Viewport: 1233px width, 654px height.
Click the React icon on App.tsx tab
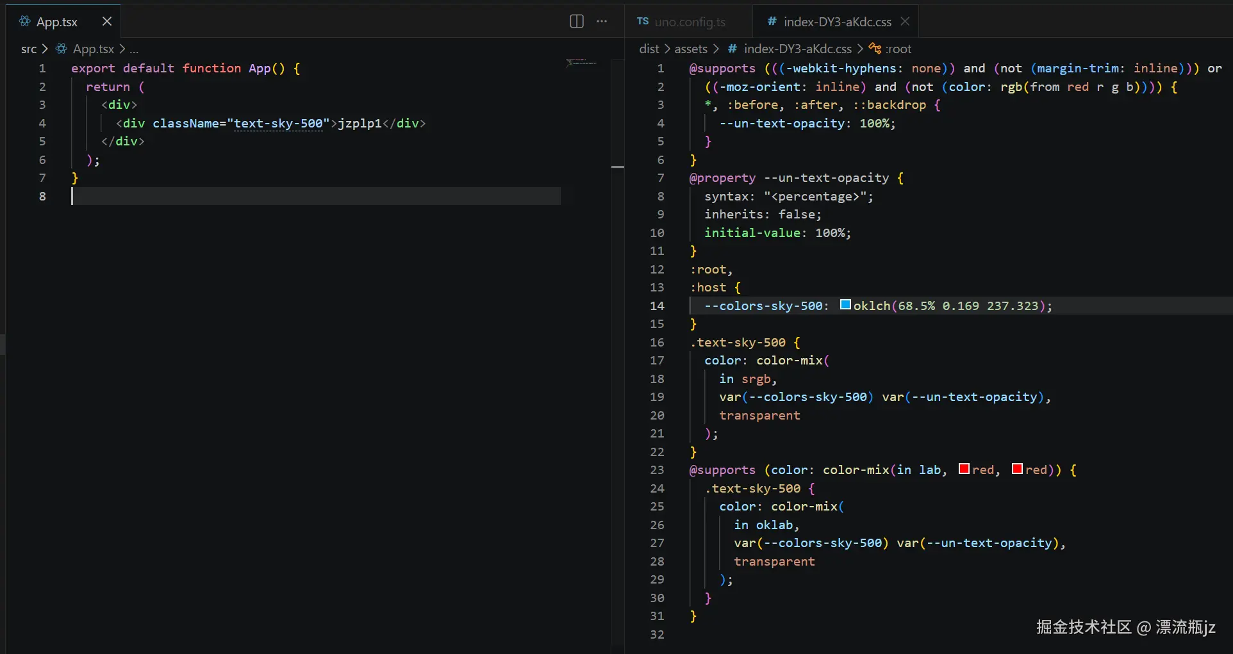coord(25,22)
